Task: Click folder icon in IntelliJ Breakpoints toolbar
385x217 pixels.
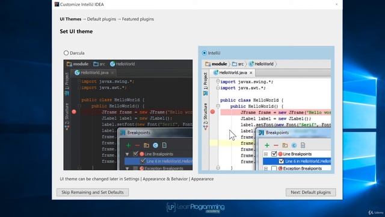Action: tap(285, 145)
